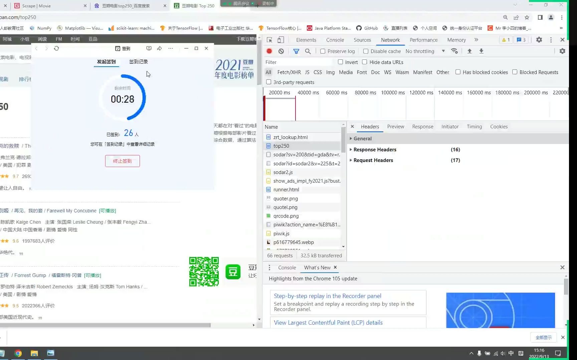This screenshot has width=577, height=360.
Task: Enable Disable cache checkbox
Action: [x=366, y=51]
